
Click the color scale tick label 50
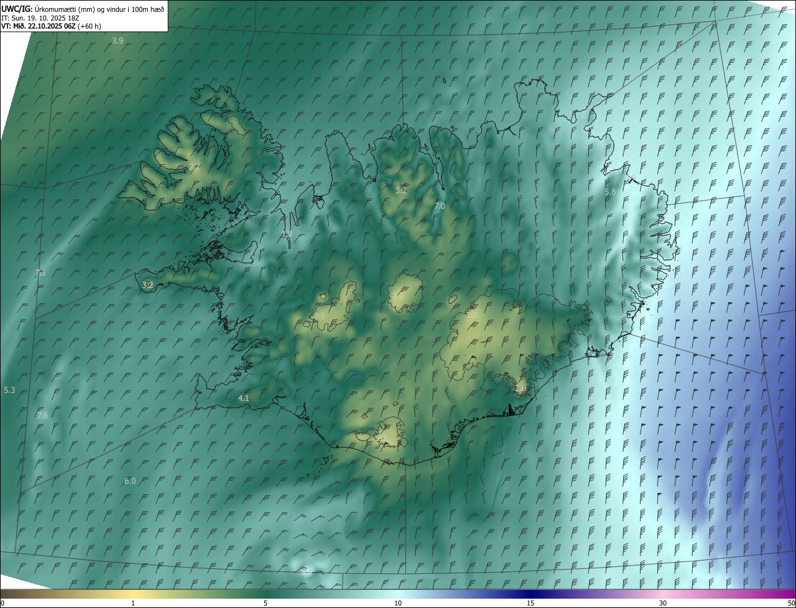[791, 603]
